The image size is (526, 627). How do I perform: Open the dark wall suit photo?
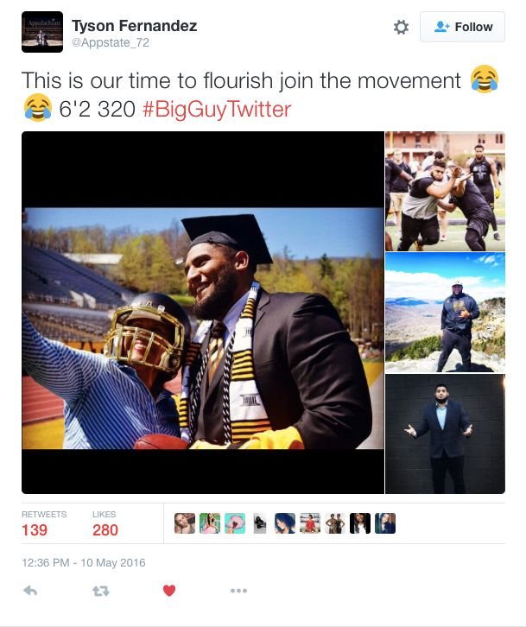[x=445, y=434]
